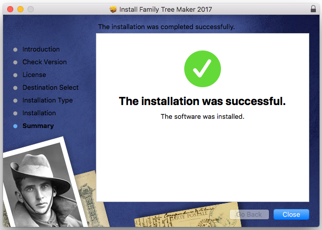Click the yellow minimize window button

(x=20, y=9)
